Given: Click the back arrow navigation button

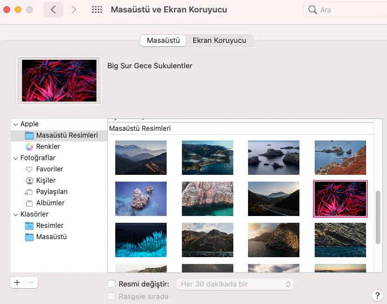Looking at the screenshot, I should 53,10.
